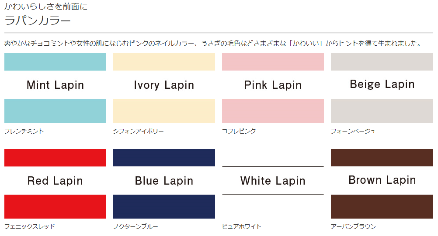Select the White Lapin color label
The width and height of the screenshot is (438, 236).
(273, 181)
